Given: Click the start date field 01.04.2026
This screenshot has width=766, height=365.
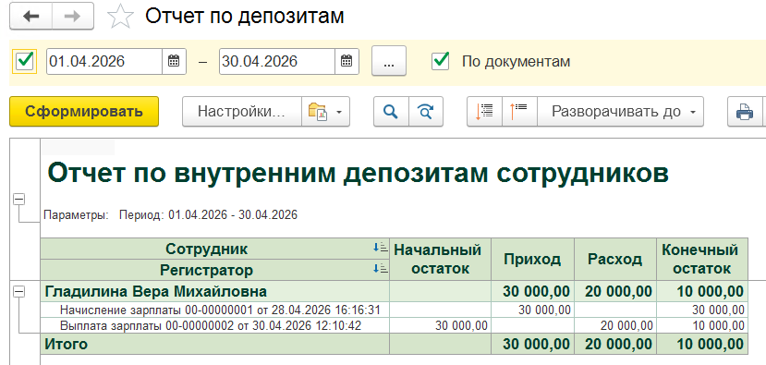Looking at the screenshot, I should click(x=104, y=61).
